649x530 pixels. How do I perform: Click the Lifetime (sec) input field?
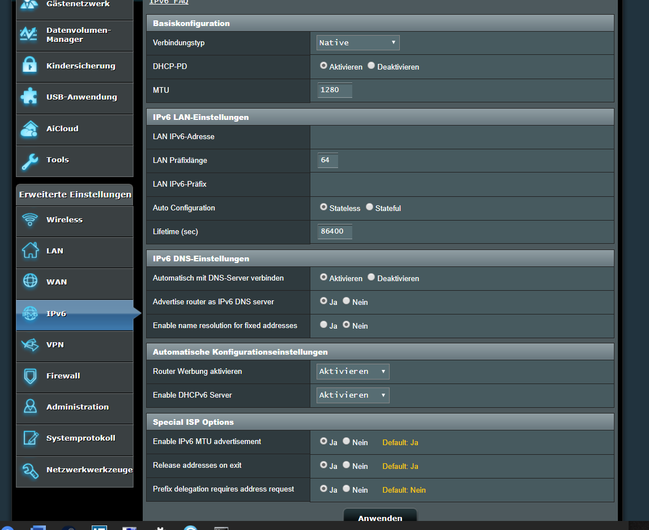point(335,232)
